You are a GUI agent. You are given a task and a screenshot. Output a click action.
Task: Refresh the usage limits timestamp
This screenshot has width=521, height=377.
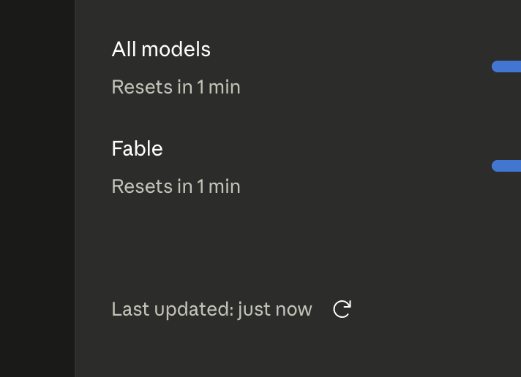[x=342, y=309]
